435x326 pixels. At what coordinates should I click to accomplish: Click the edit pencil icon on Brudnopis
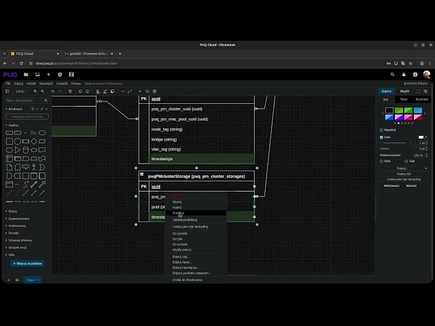tap(42, 109)
